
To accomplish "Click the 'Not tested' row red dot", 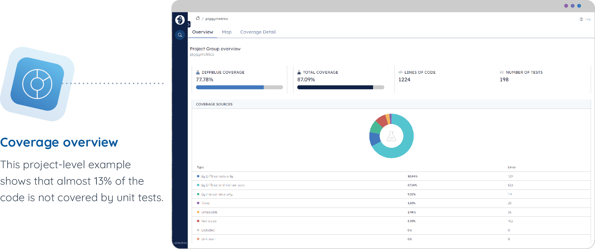I will [198, 221].
